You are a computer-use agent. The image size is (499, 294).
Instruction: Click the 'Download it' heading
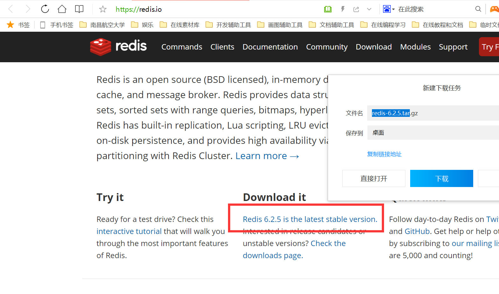(274, 197)
